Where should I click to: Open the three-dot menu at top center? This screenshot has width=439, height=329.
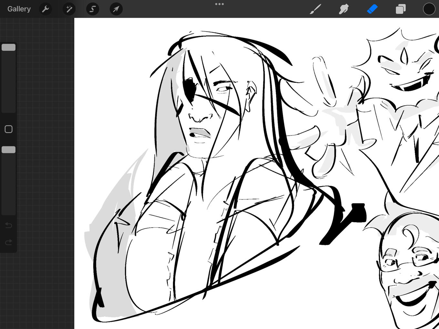click(219, 4)
